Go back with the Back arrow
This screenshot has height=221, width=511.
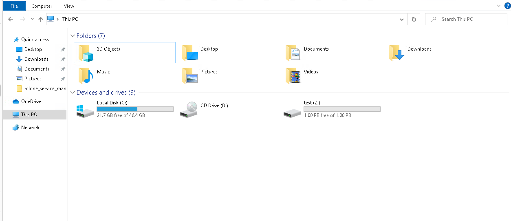pyautogui.click(x=11, y=19)
